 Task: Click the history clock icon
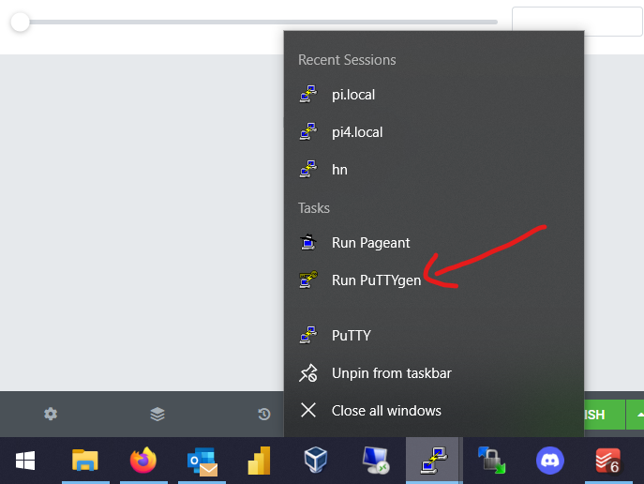(x=264, y=415)
